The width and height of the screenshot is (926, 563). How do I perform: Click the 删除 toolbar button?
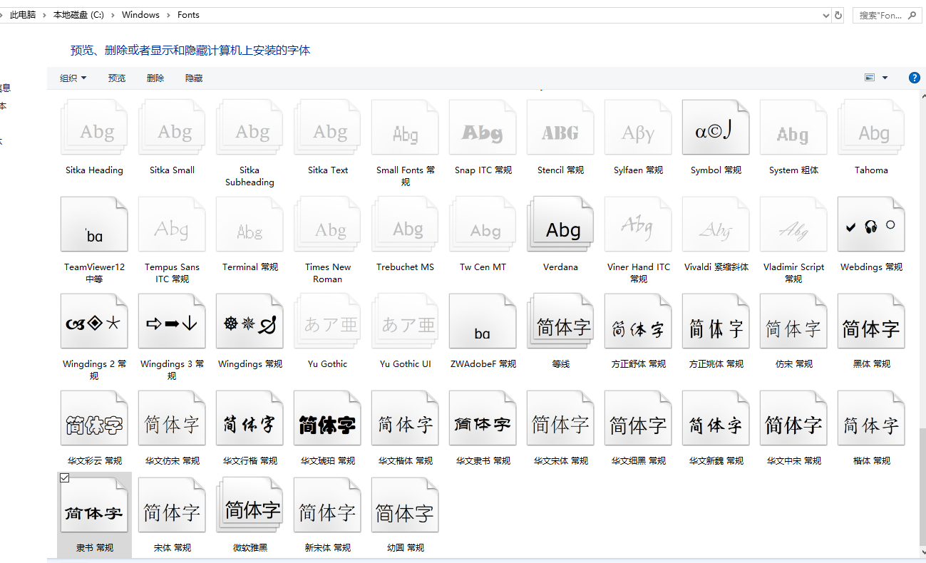click(x=155, y=78)
